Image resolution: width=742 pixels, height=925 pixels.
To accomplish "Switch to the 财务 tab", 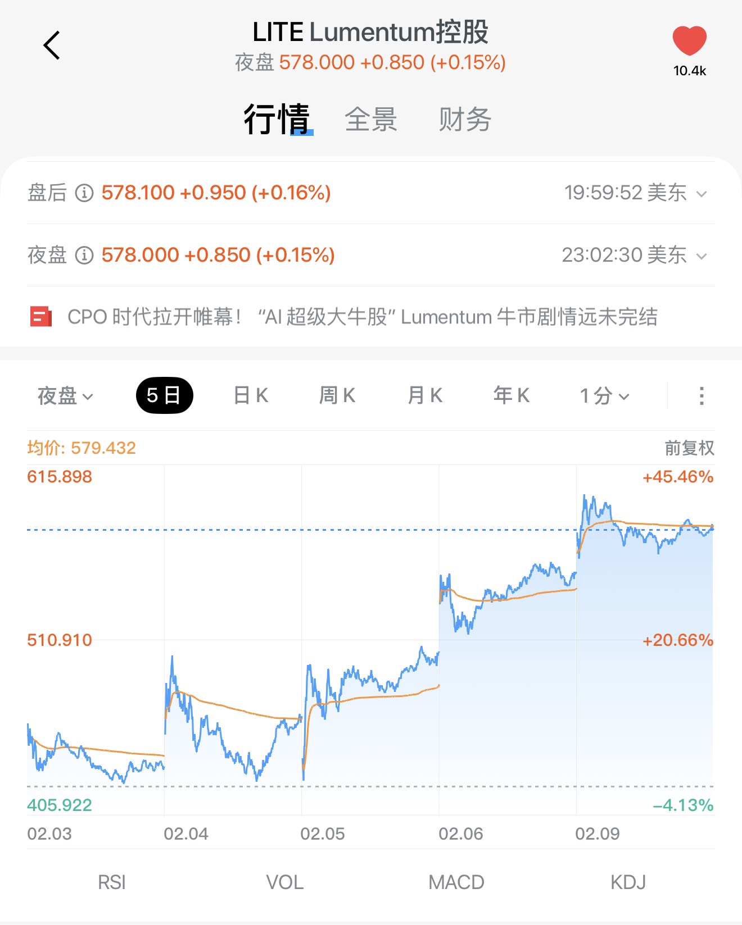I will pos(465,120).
